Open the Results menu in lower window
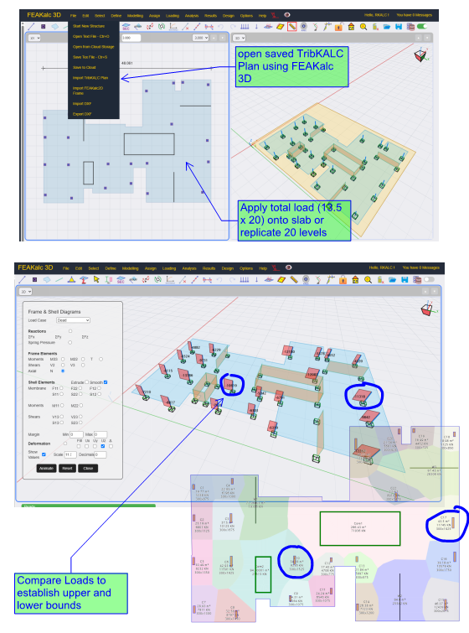The height and width of the screenshot is (633, 469). 209,268
